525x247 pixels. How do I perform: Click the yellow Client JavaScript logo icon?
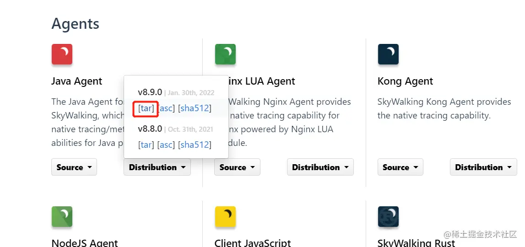(x=225, y=216)
